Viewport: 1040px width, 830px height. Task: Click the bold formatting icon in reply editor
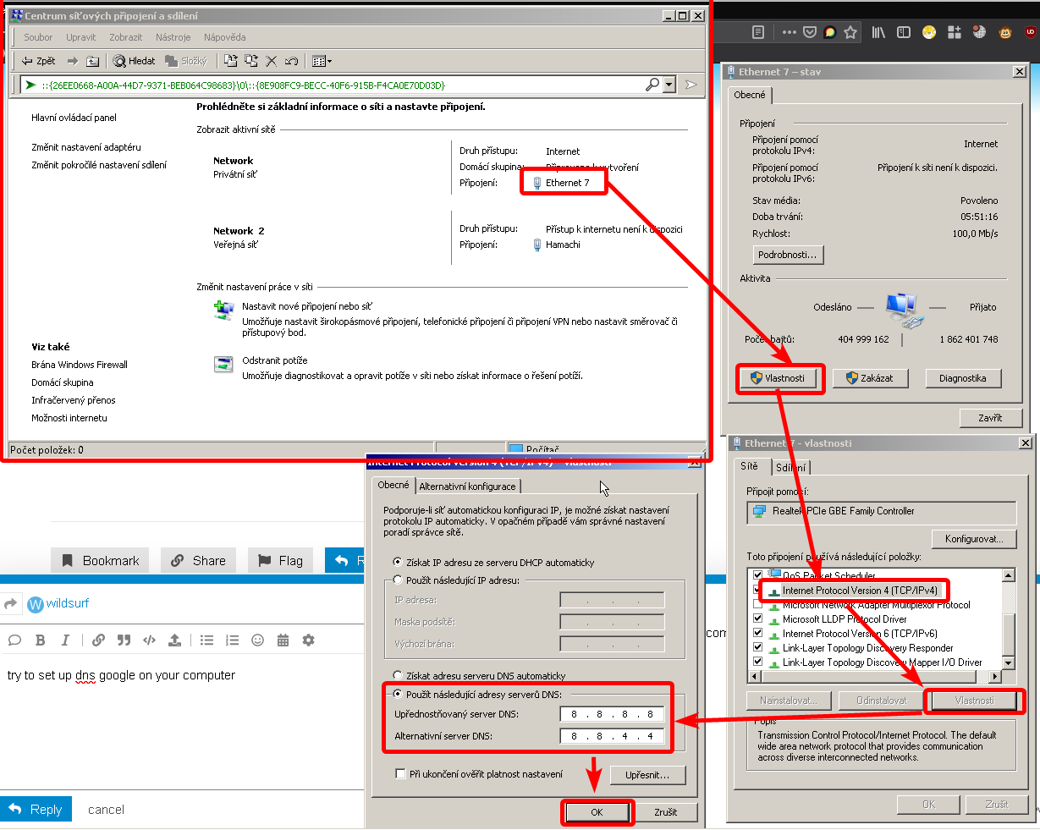click(40, 640)
